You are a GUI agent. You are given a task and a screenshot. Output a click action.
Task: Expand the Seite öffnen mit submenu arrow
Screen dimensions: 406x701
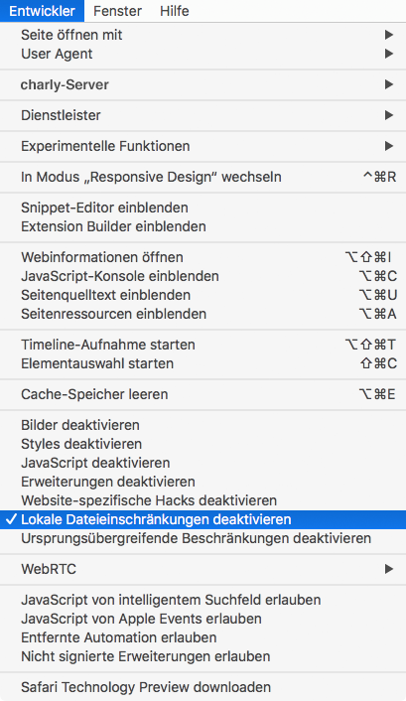388,35
